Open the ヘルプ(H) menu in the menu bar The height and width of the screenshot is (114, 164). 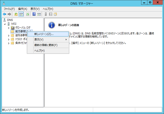[x=48, y=9]
